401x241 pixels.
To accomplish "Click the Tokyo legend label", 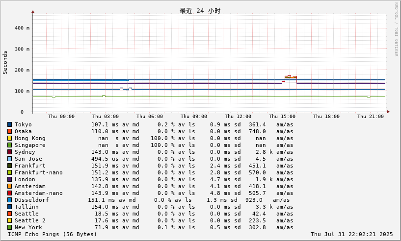I will tap(23, 124).
